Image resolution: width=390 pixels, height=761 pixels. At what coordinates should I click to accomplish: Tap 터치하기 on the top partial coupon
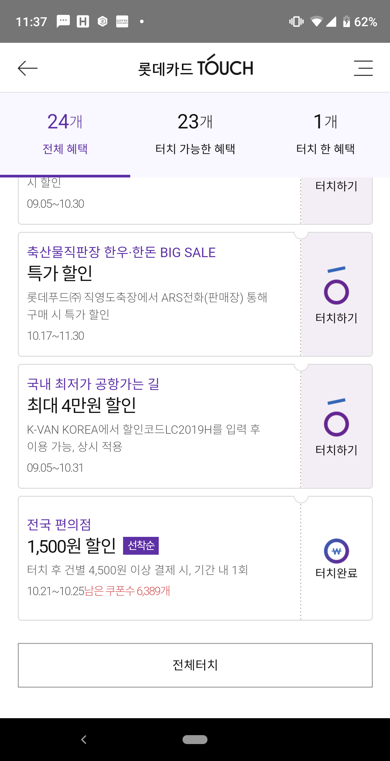point(336,186)
